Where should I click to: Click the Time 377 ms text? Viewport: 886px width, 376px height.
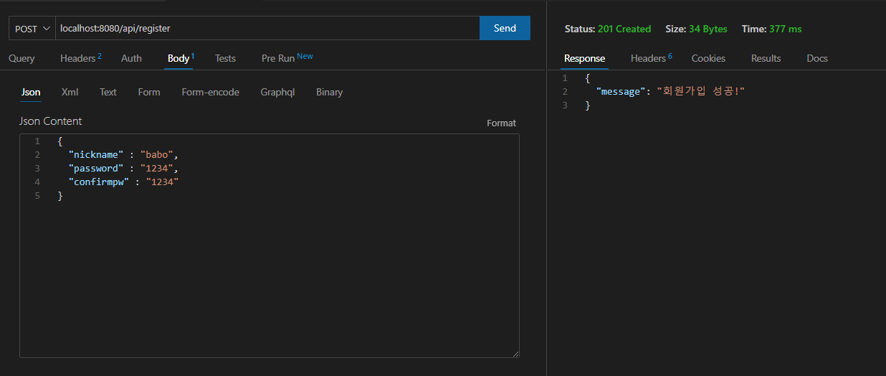point(772,29)
